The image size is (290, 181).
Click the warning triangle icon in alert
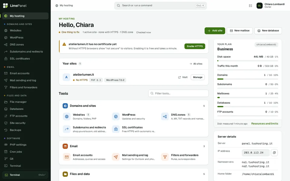[64, 44]
